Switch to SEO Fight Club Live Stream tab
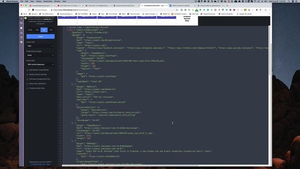The height and width of the screenshot is (169, 300). [x=70, y=6]
